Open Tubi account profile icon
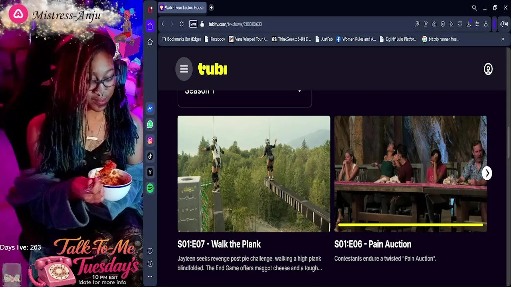Screen dimensions: 511x287 pyautogui.click(x=488, y=69)
